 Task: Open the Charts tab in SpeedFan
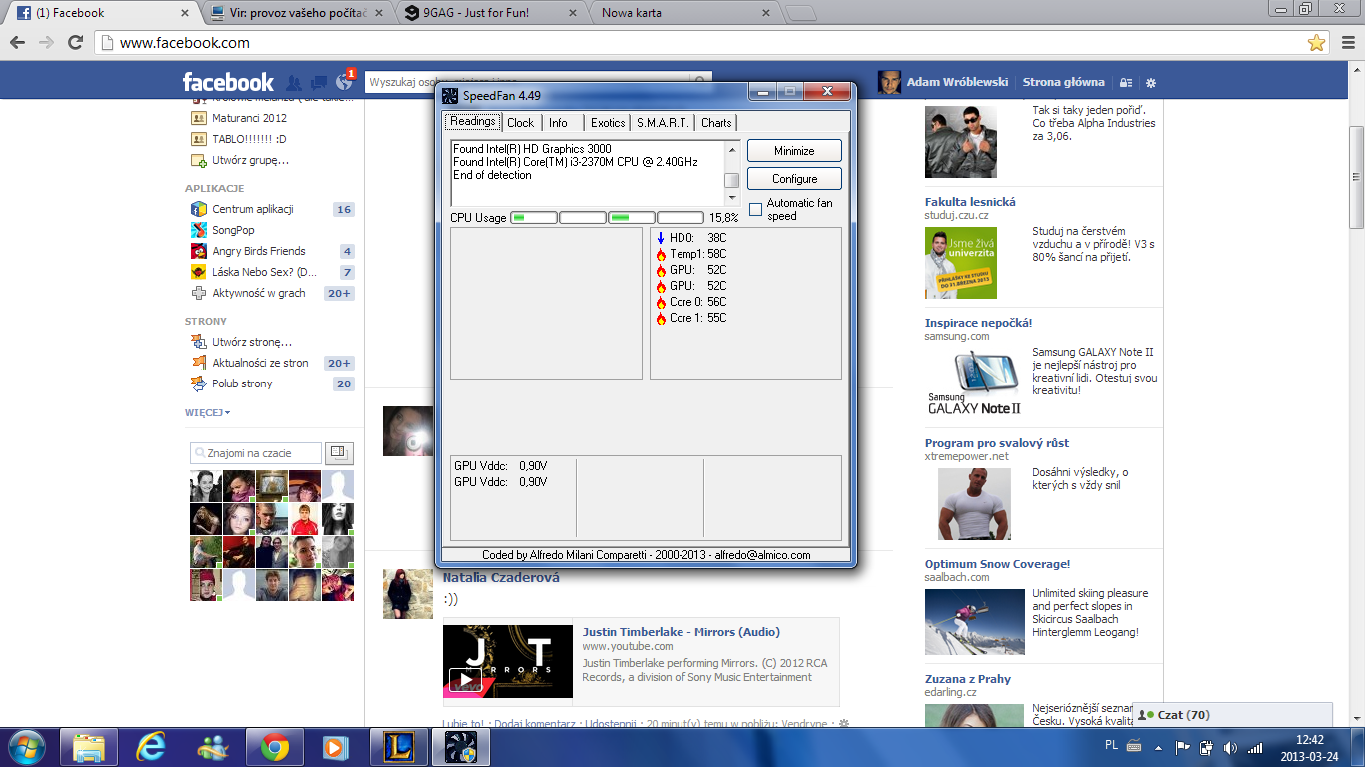716,123
